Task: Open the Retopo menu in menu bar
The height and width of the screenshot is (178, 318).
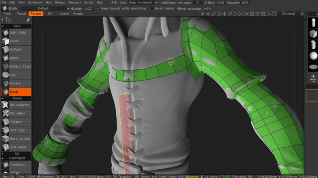Action: [60, 3]
